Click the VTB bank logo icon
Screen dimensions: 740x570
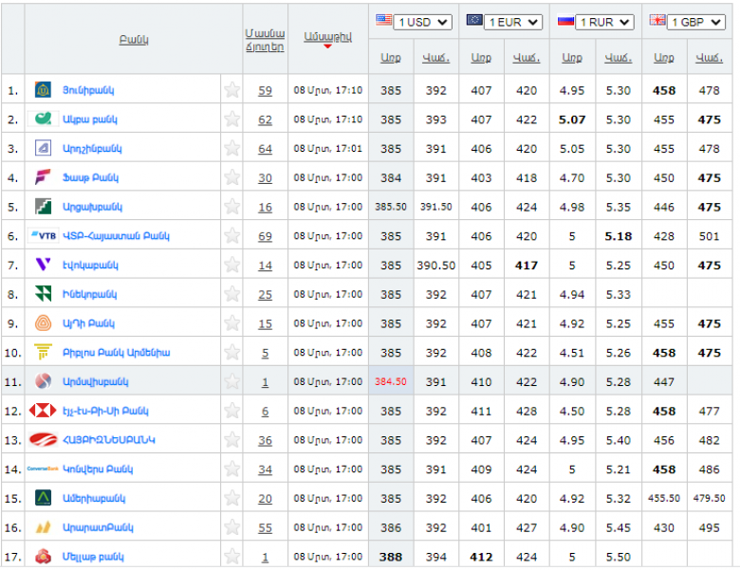pos(44,235)
